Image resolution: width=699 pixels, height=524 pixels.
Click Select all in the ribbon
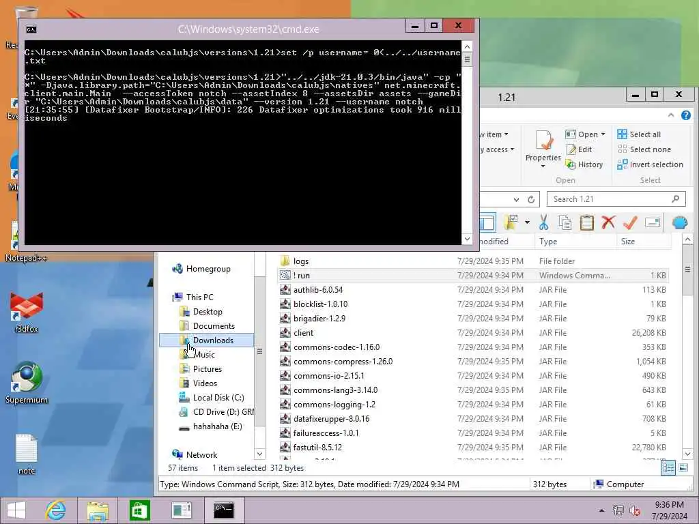[x=638, y=134]
